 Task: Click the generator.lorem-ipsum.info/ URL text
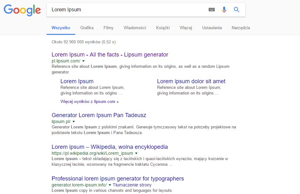[79, 185]
